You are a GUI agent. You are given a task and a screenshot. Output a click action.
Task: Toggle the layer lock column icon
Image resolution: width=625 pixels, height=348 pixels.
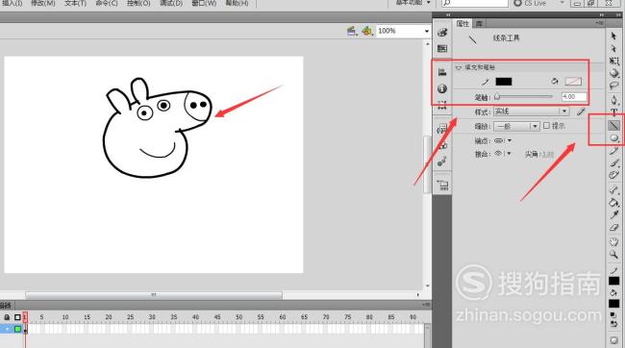point(7,317)
